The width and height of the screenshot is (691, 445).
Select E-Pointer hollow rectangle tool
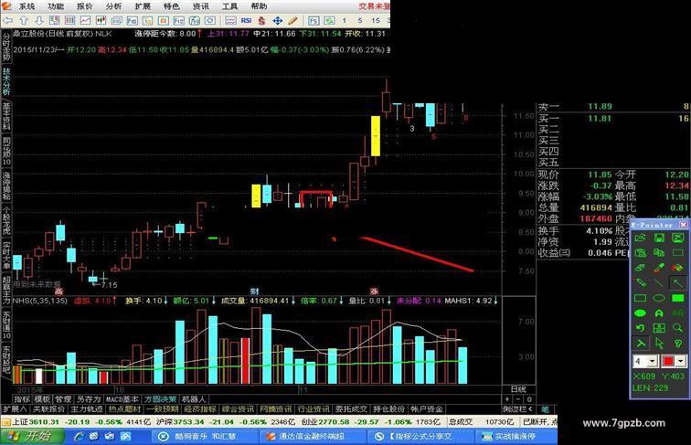(641, 298)
